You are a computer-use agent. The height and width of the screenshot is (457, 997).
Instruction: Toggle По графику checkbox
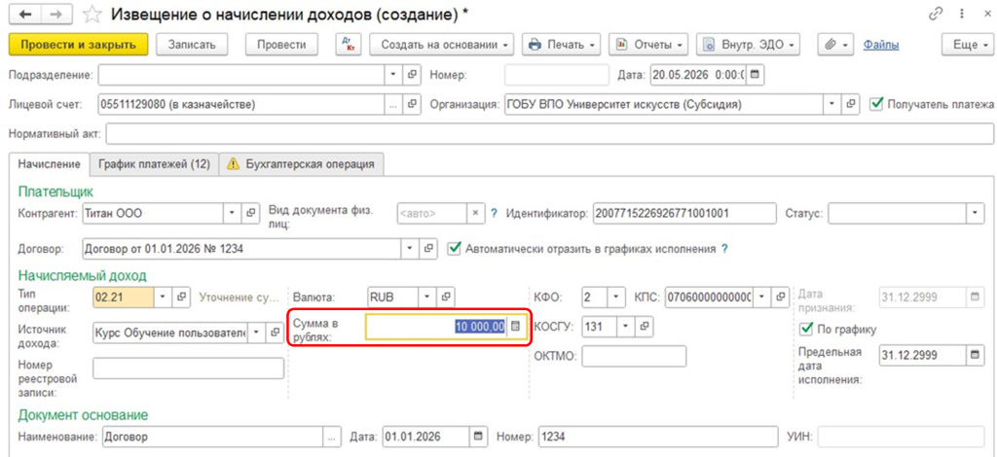(806, 329)
